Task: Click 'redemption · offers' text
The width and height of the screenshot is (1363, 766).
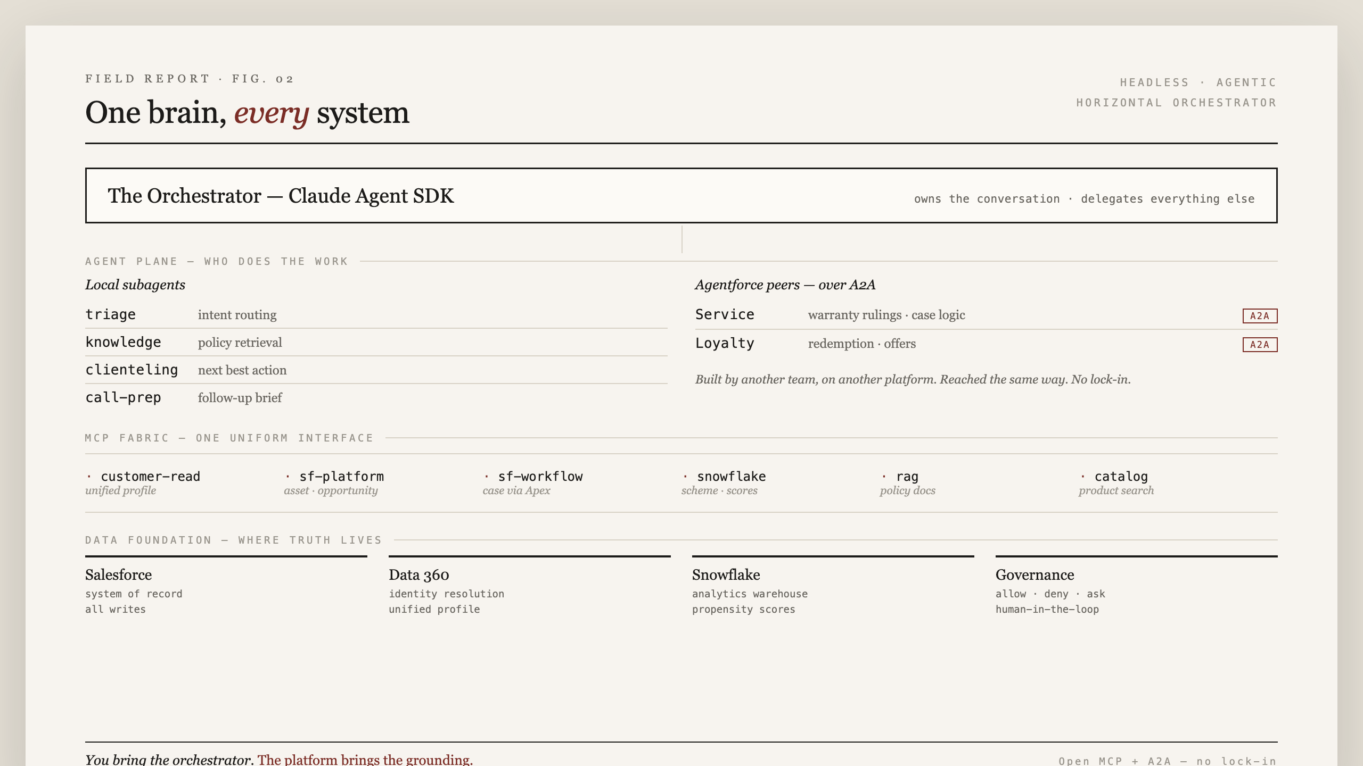Action: (862, 344)
